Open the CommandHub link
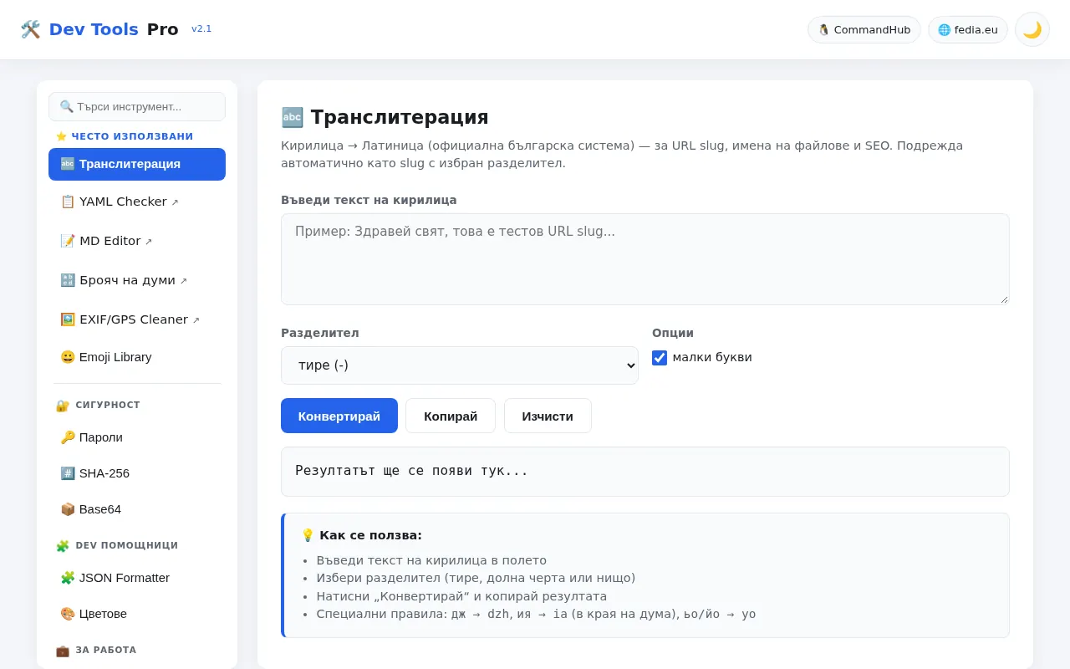This screenshot has width=1070, height=669. (864, 29)
